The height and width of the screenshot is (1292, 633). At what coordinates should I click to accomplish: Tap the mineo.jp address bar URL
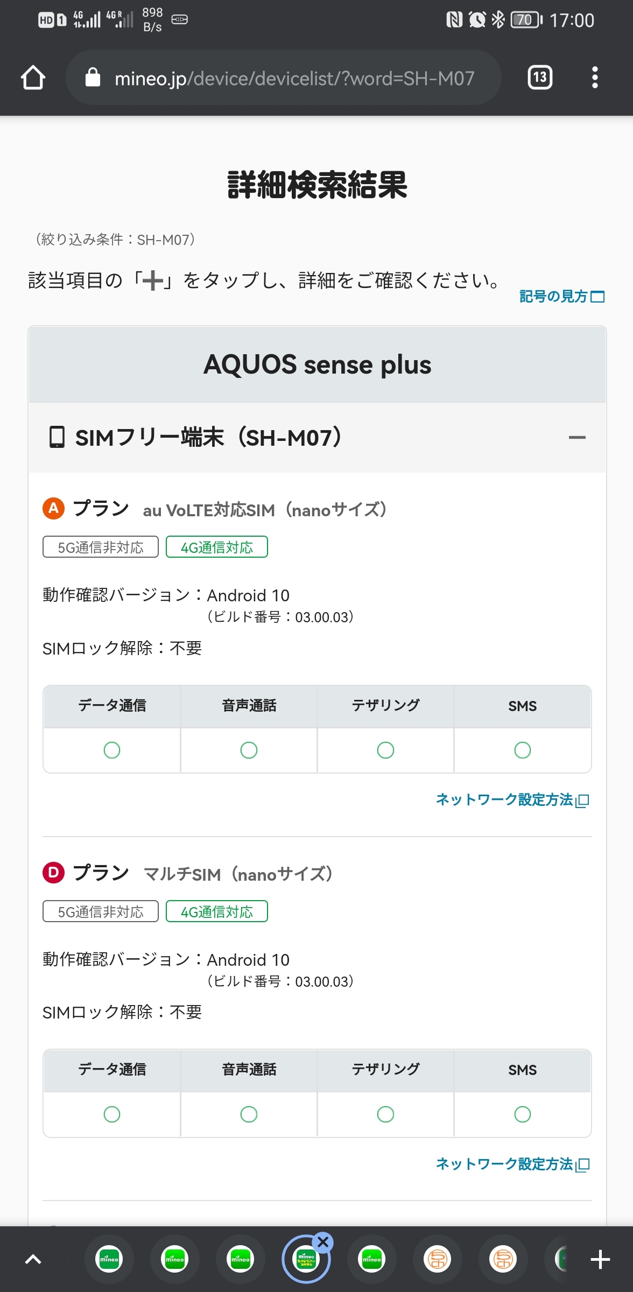[x=294, y=79]
